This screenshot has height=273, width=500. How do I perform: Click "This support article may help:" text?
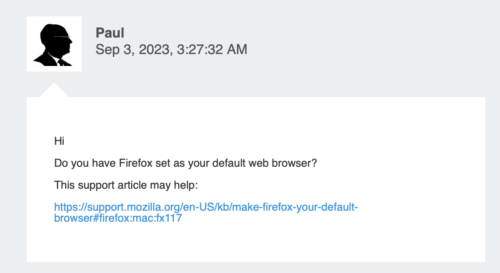pyautogui.click(x=125, y=185)
